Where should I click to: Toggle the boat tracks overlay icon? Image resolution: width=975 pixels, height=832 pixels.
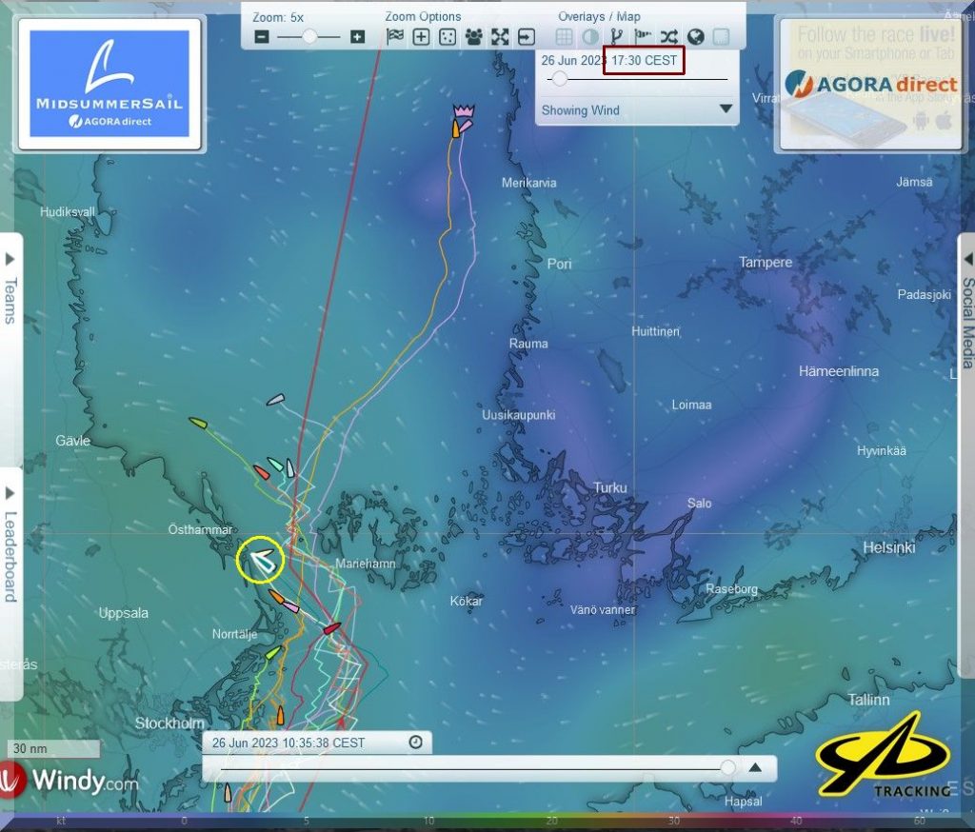tap(616, 37)
